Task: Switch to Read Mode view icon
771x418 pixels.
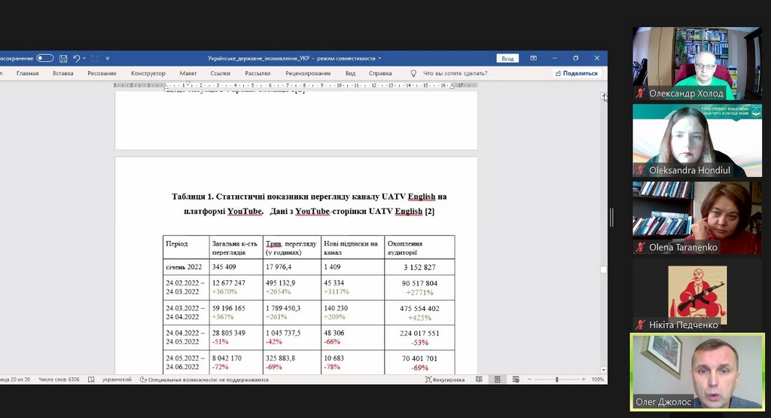Action: (x=479, y=380)
